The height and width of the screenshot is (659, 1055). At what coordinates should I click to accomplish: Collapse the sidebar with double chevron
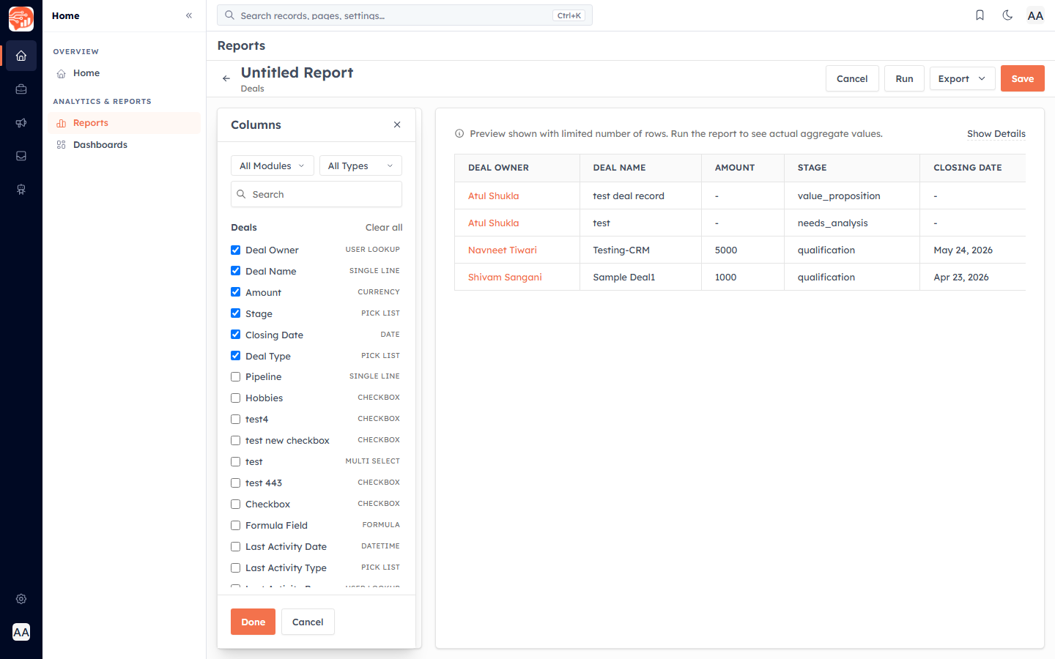[x=189, y=15]
